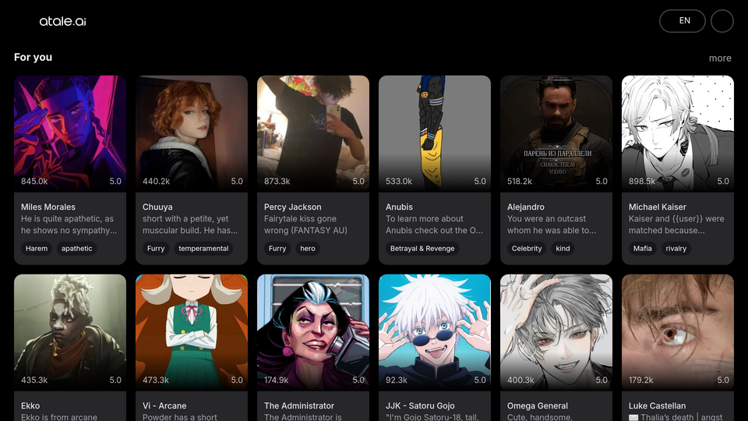This screenshot has width=748, height=421.
Task: Click the 'more' link for For you
Action: click(x=720, y=58)
